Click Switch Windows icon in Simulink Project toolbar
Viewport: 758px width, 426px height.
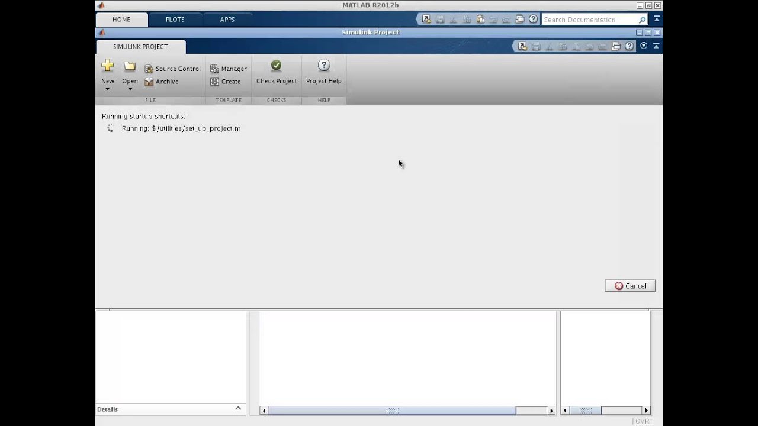tap(616, 46)
